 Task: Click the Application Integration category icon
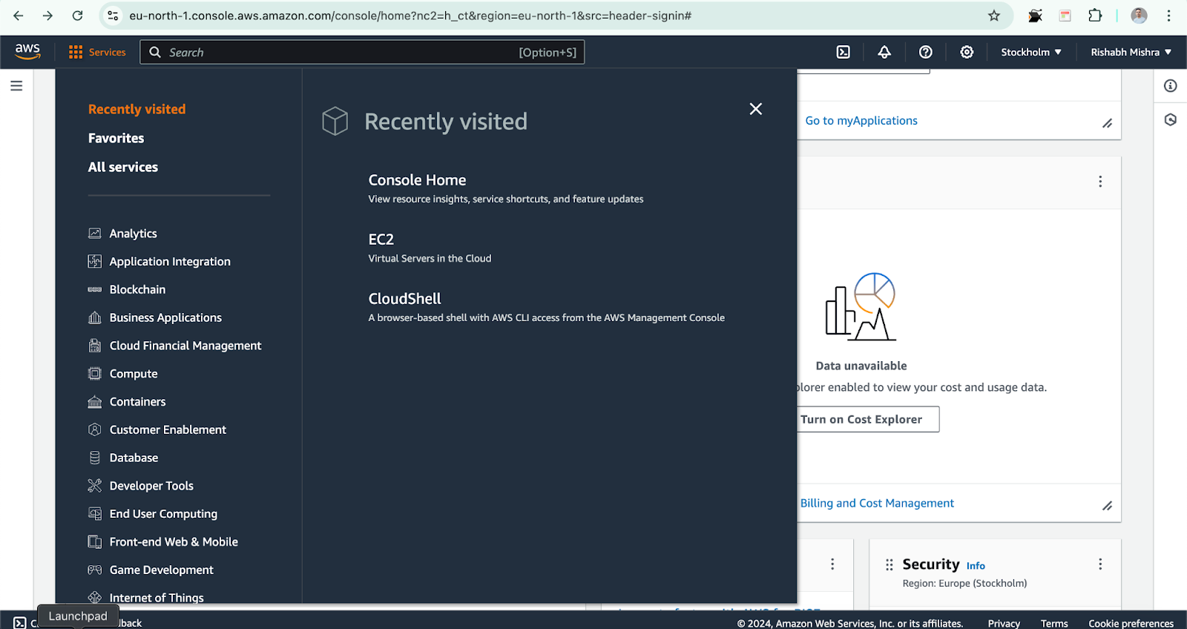[95, 262]
